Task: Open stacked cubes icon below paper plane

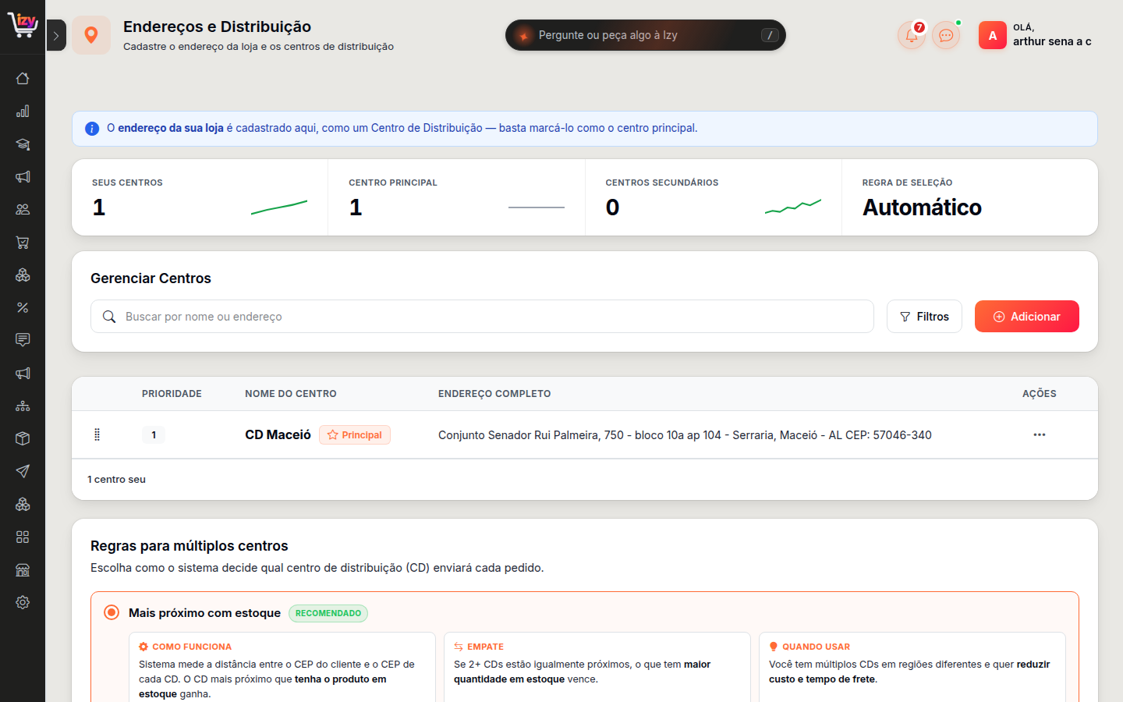Action: click(x=23, y=504)
